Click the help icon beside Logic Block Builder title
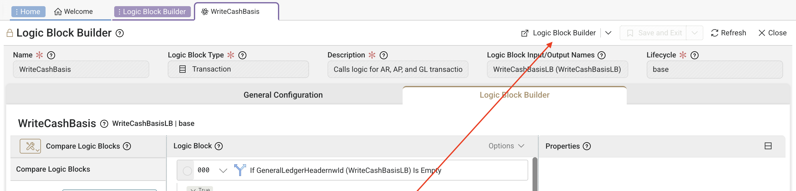This screenshot has width=796, height=191. [120, 33]
